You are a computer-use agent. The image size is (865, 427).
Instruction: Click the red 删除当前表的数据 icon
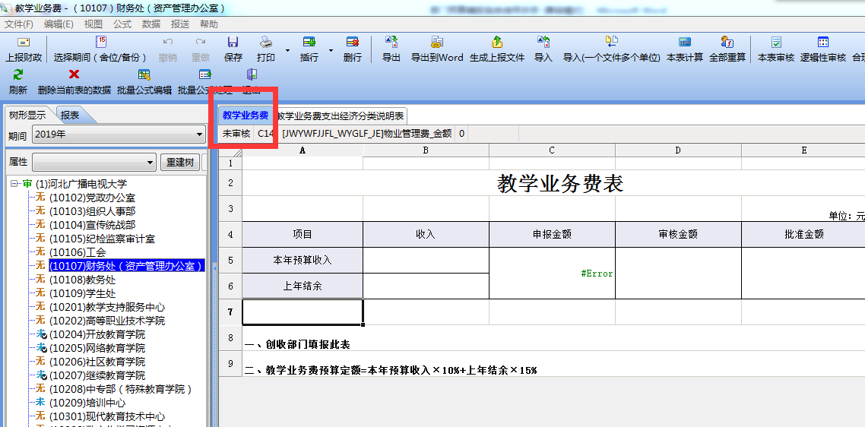click(x=74, y=74)
